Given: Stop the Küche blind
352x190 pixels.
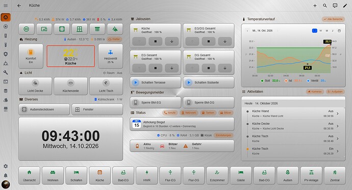Looking at the screenshot, I should click(x=156, y=41).
